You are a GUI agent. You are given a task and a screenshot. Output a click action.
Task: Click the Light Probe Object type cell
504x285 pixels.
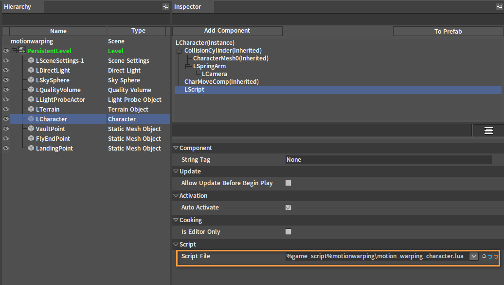coord(135,100)
